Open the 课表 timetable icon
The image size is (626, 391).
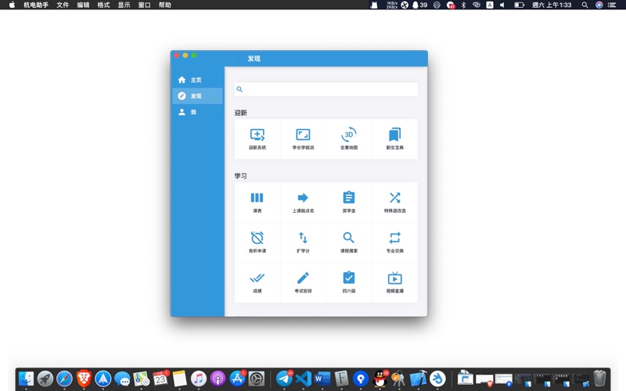click(257, 198)
